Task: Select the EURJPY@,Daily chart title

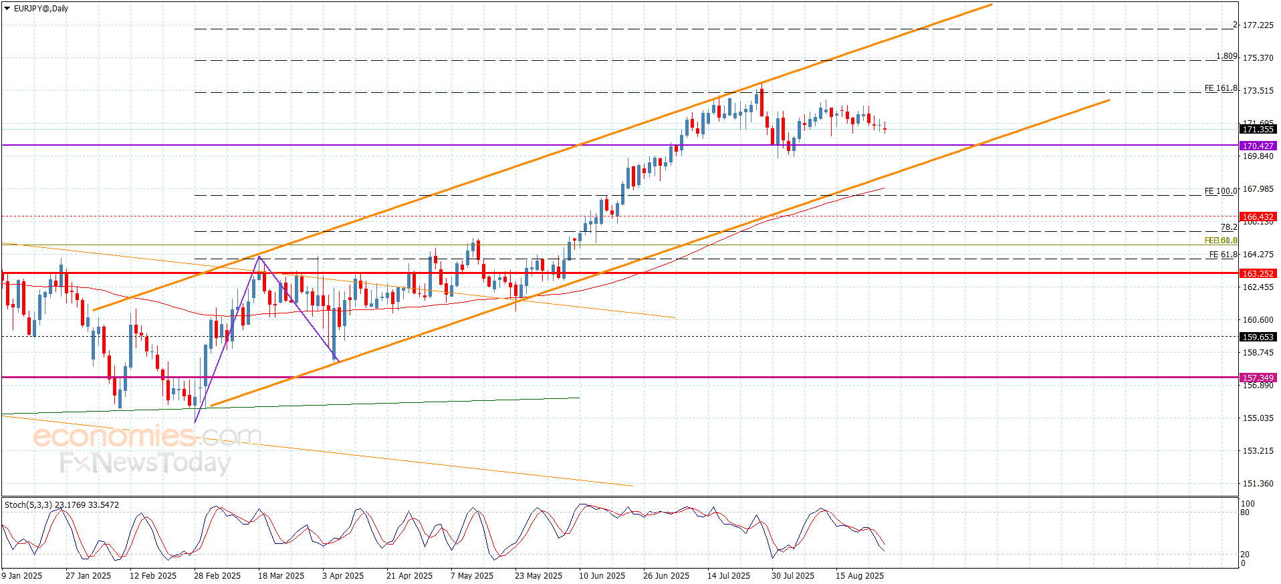Action: (41, 9)
